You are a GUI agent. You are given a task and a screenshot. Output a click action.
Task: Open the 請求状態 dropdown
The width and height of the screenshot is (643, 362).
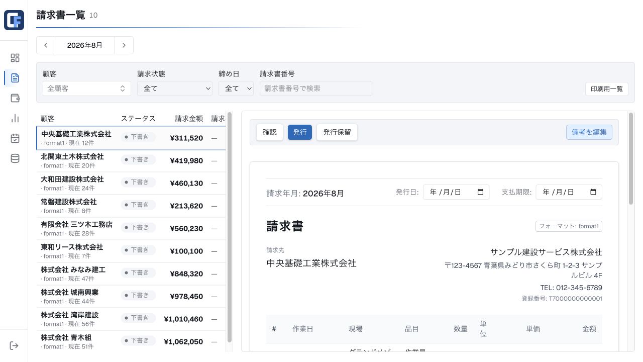point(175,88)
